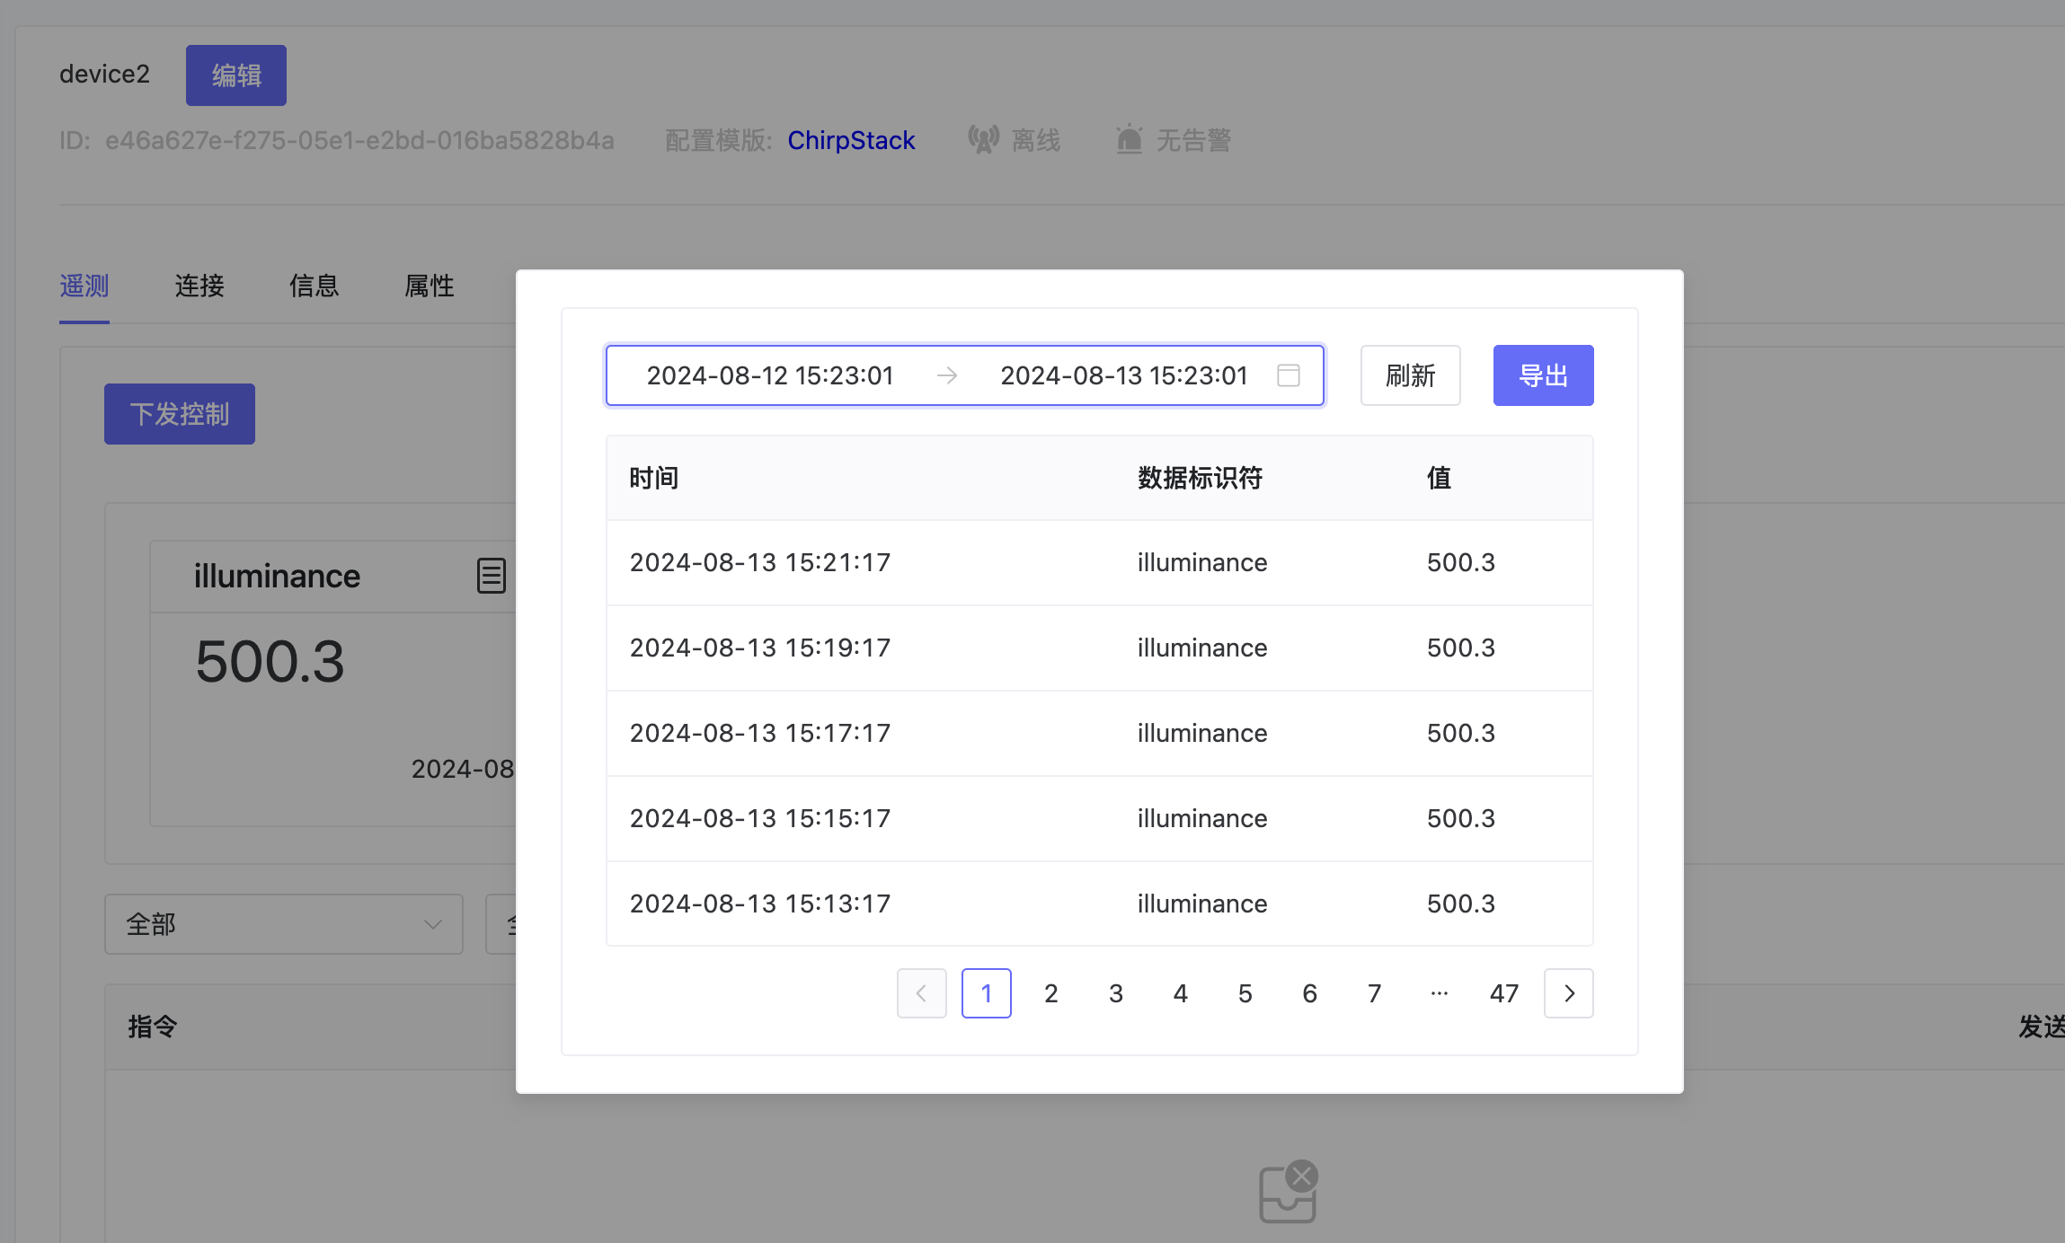Click the pagination ellipsis for more pages
Viewport: 2065px width, 1243px height.
(x=1439, y=993)
